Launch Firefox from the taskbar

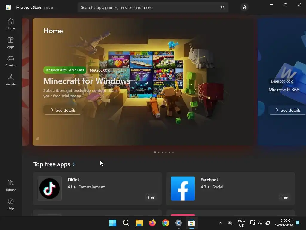(152, 223)
